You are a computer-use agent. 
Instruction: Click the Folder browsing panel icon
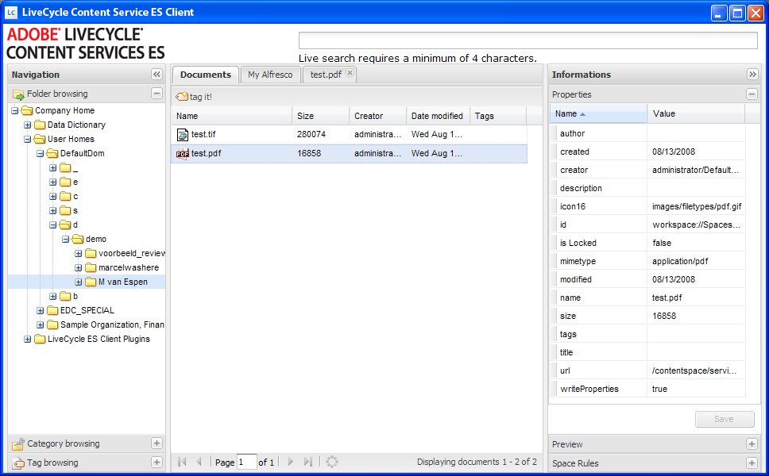pos(18,94)
